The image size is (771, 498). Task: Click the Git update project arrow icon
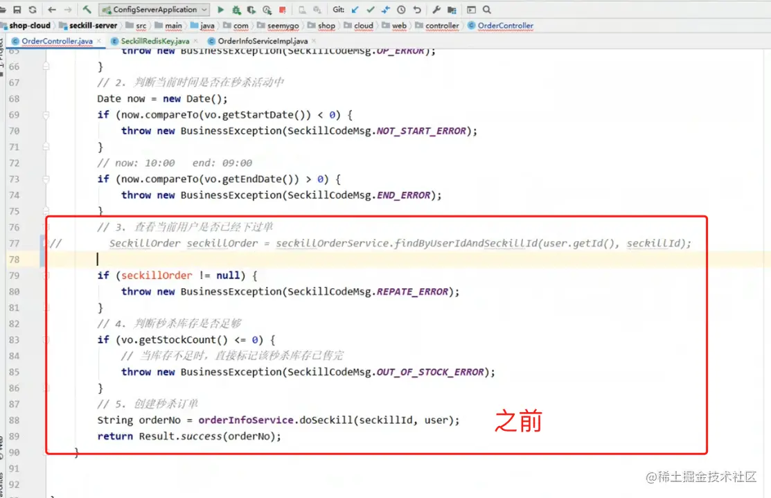click(355, 9)
